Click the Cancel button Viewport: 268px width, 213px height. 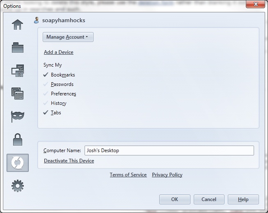[209, 199]
